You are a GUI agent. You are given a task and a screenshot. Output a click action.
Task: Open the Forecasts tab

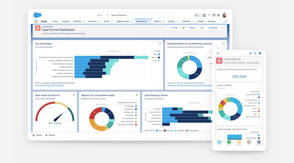65,21
